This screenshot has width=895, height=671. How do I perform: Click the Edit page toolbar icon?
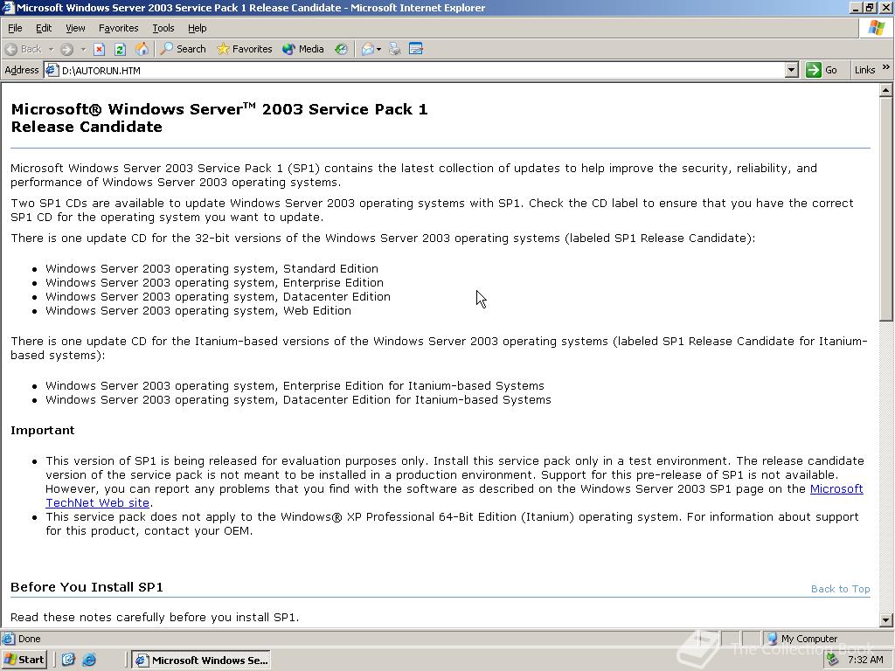tap(416, 49)
